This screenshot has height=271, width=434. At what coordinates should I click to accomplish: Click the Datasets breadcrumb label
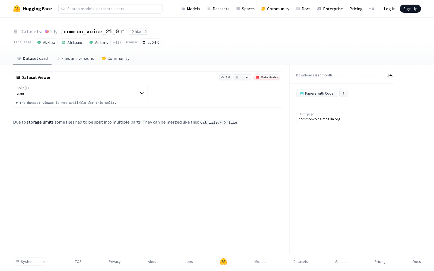[x=31, y=31]
